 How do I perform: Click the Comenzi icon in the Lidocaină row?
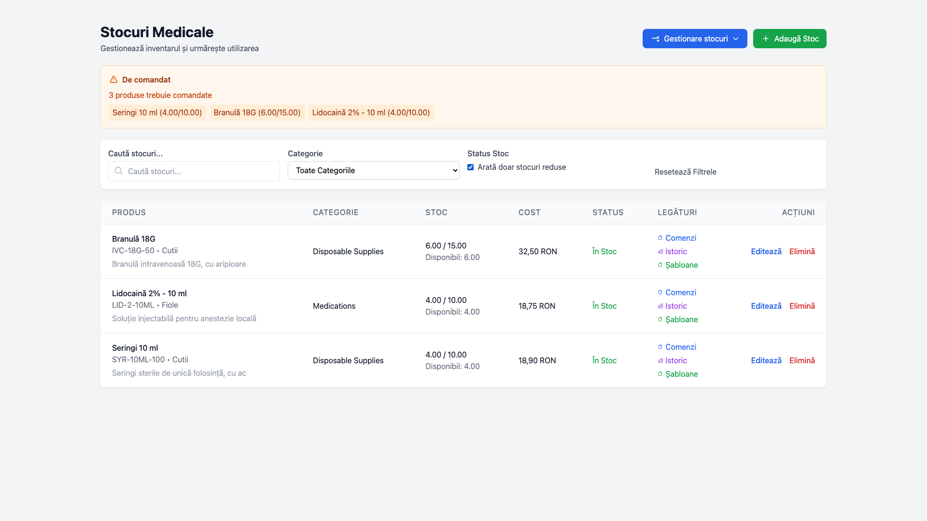660,292
